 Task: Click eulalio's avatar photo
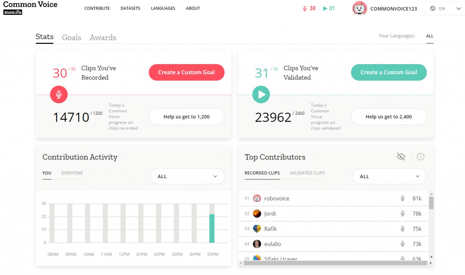tap(257, 244)
